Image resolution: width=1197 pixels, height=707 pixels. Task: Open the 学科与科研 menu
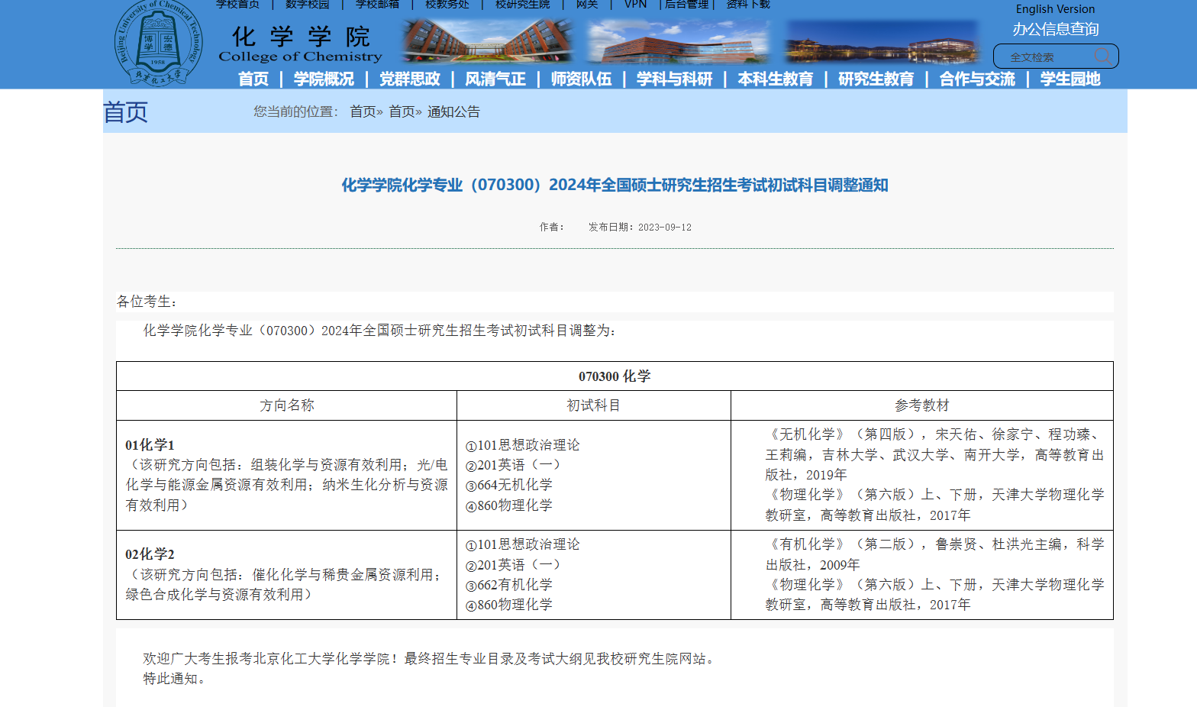coord(674,79)
